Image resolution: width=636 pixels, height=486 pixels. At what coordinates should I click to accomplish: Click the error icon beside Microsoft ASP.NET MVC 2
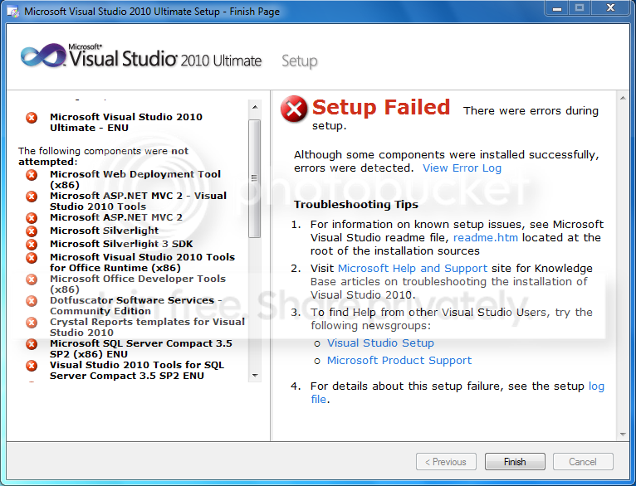[32, 218]
